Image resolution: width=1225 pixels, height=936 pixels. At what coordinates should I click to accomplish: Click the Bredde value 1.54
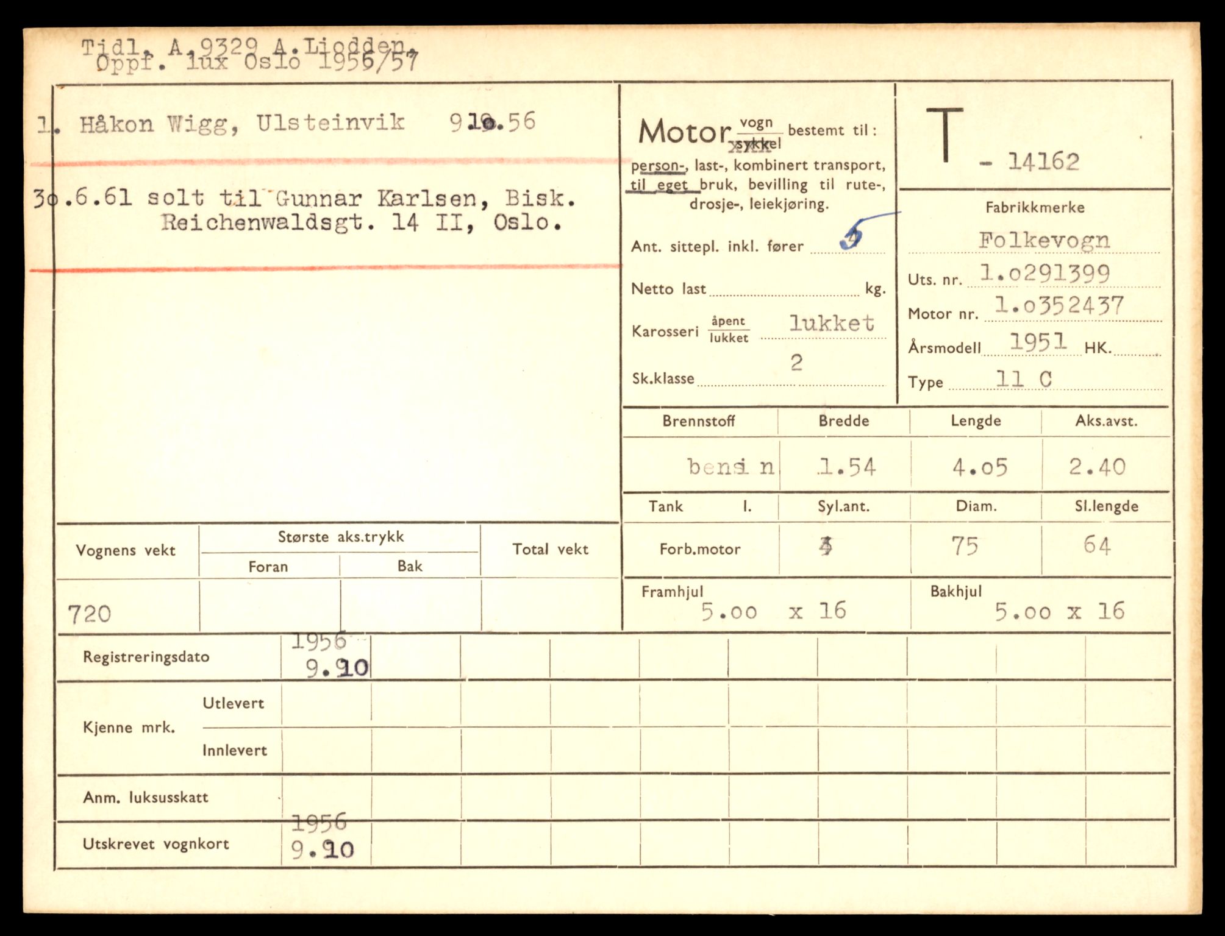[847, 467]
